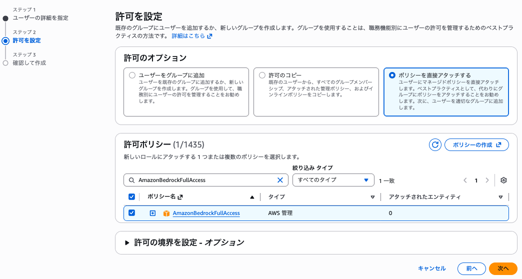Expand 許可の境界を設定 - オプション section
This screenshot has width=522, height=279.
tap(127, 242)
